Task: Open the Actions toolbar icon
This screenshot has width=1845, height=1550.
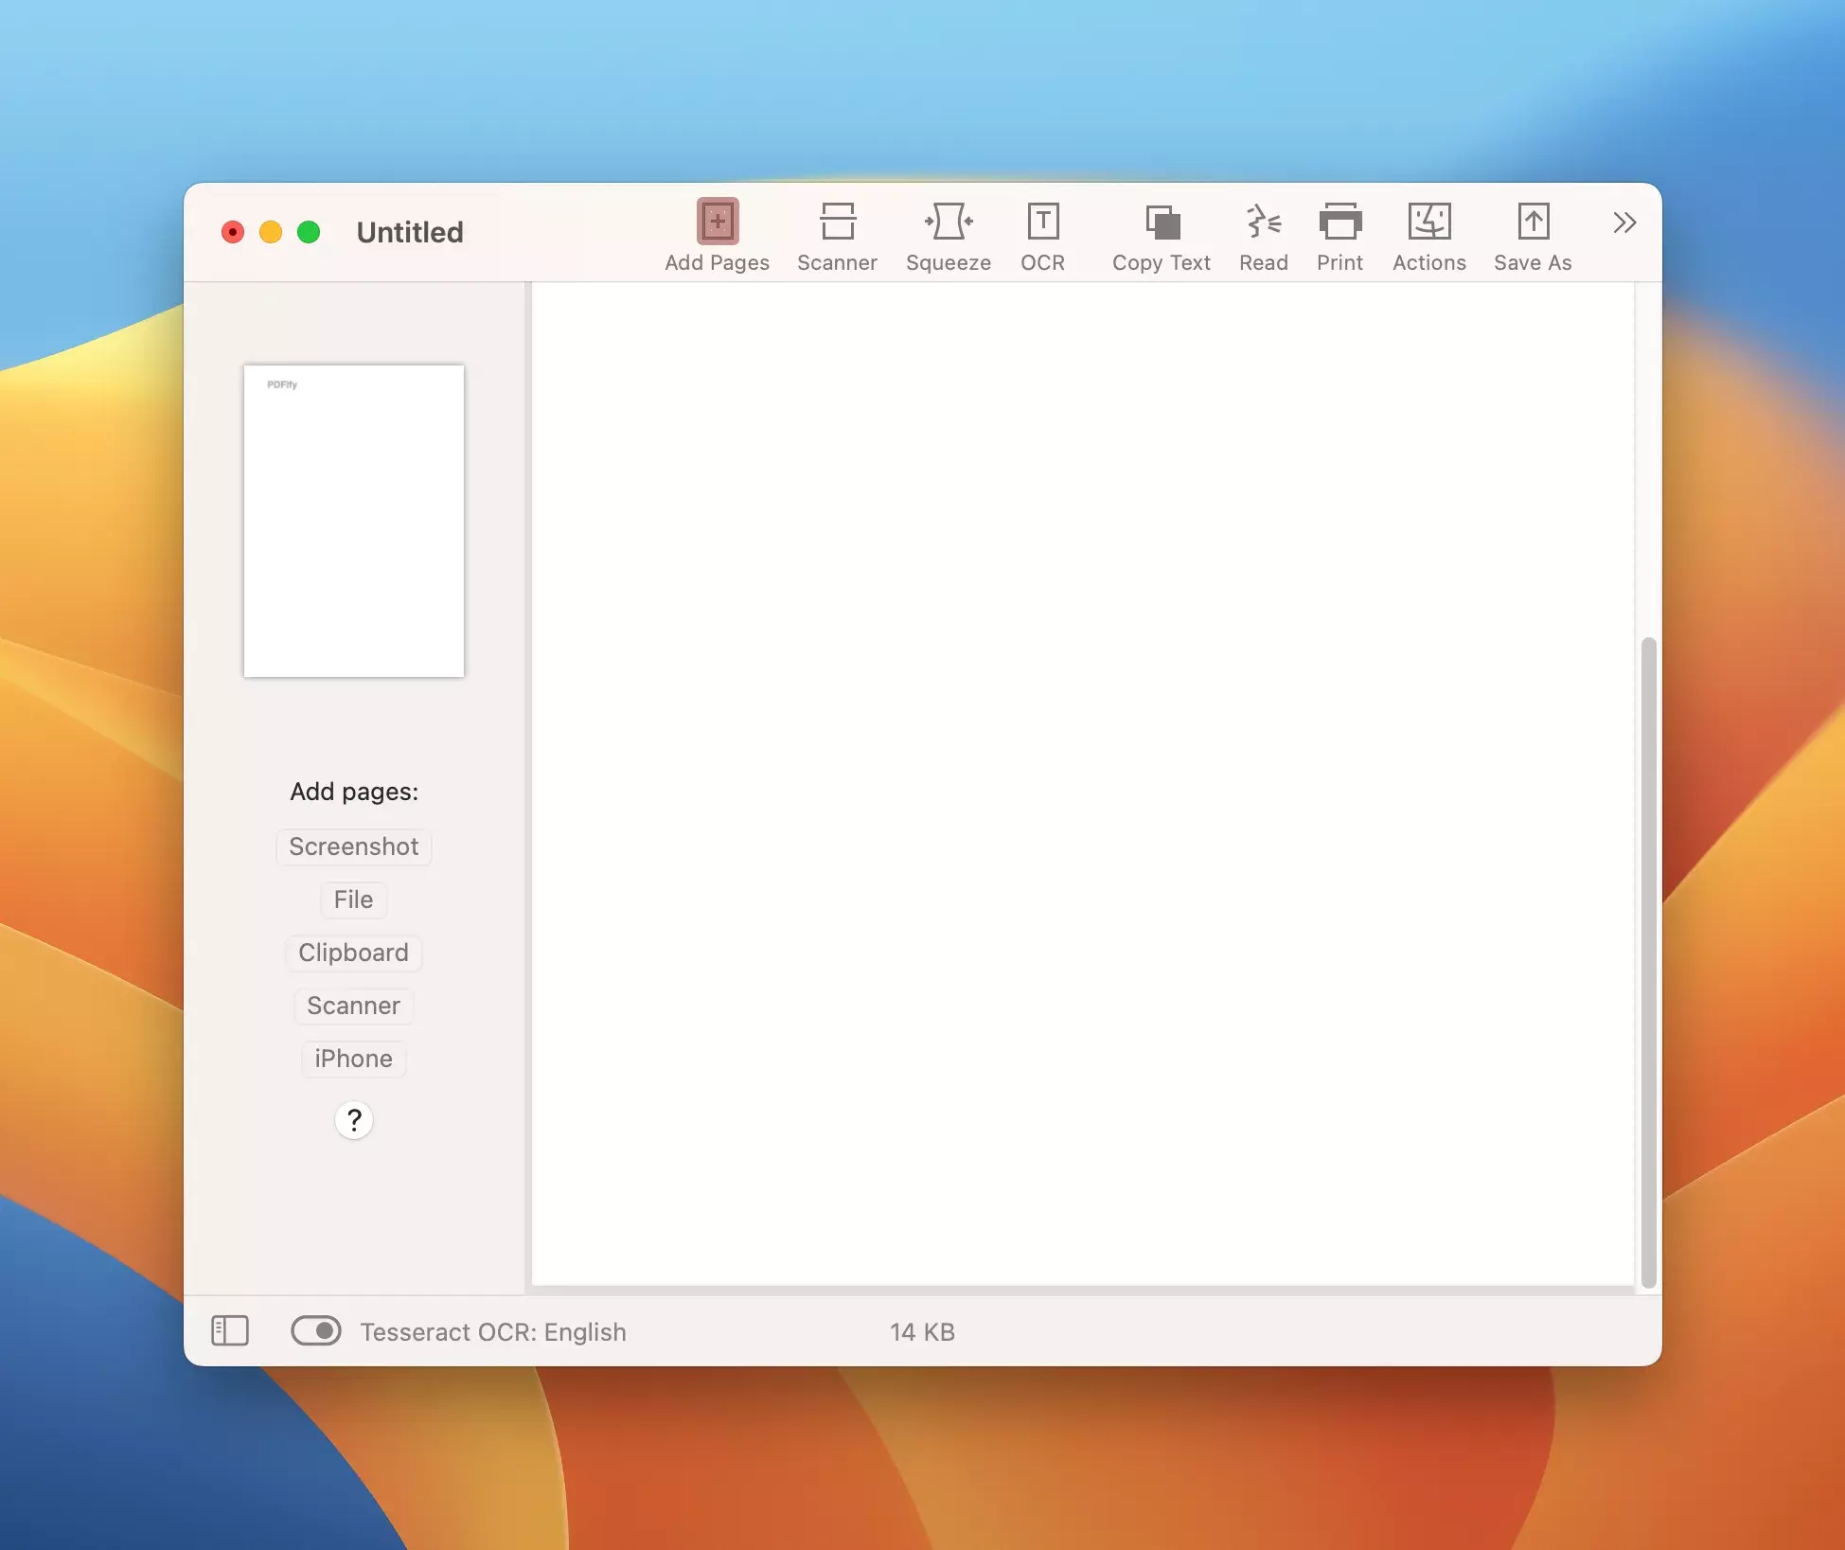Action: click(x=1428, y=222)
